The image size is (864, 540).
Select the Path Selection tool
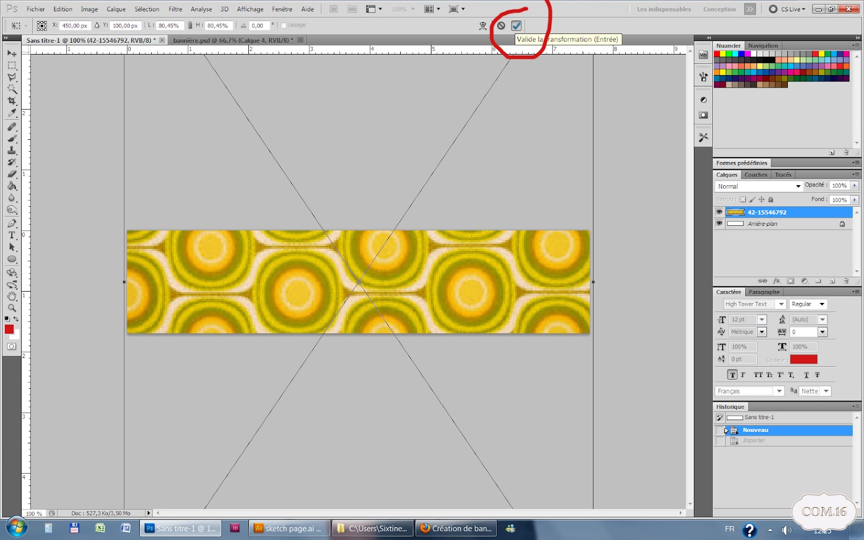tap(11, 247)
